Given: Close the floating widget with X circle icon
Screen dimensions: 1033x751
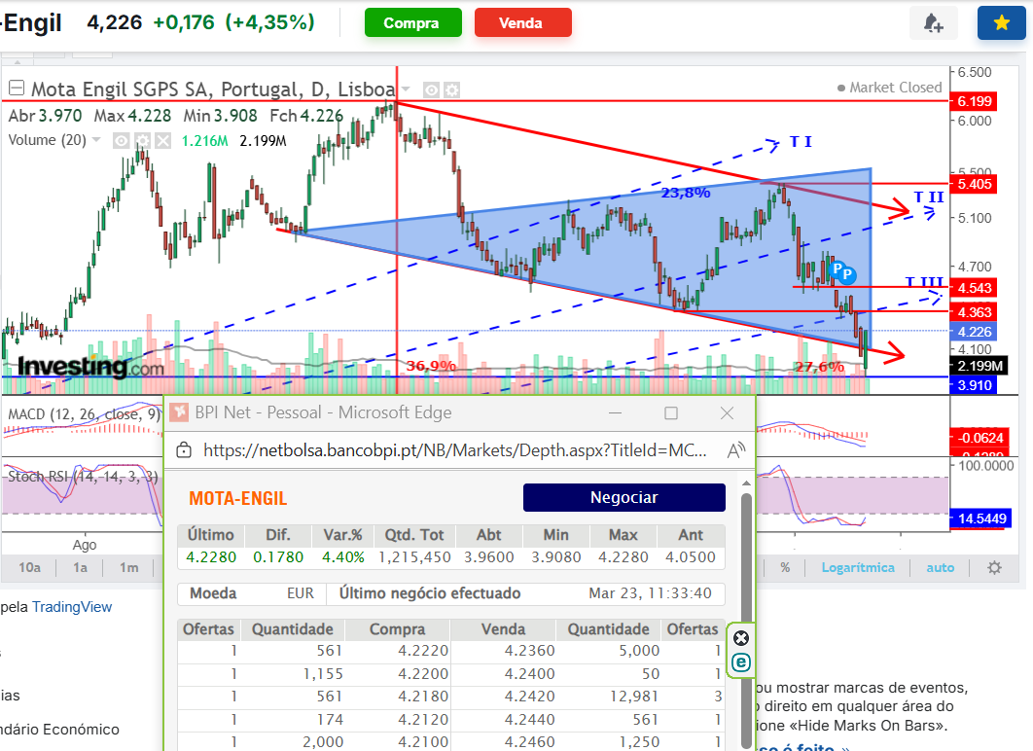Looking at the screenshot, I should pos(741,638).
